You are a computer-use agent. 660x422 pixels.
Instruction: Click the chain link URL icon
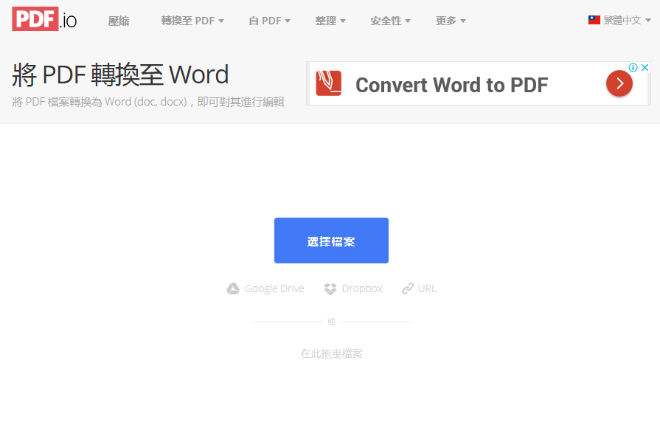coord(408,288)
